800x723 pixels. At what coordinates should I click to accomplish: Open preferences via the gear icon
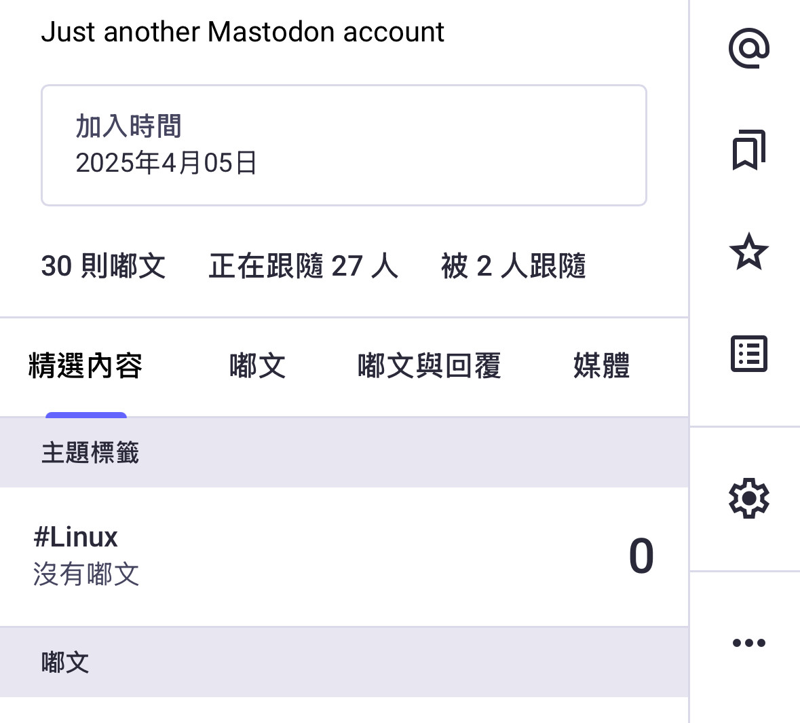click(748, 499)
